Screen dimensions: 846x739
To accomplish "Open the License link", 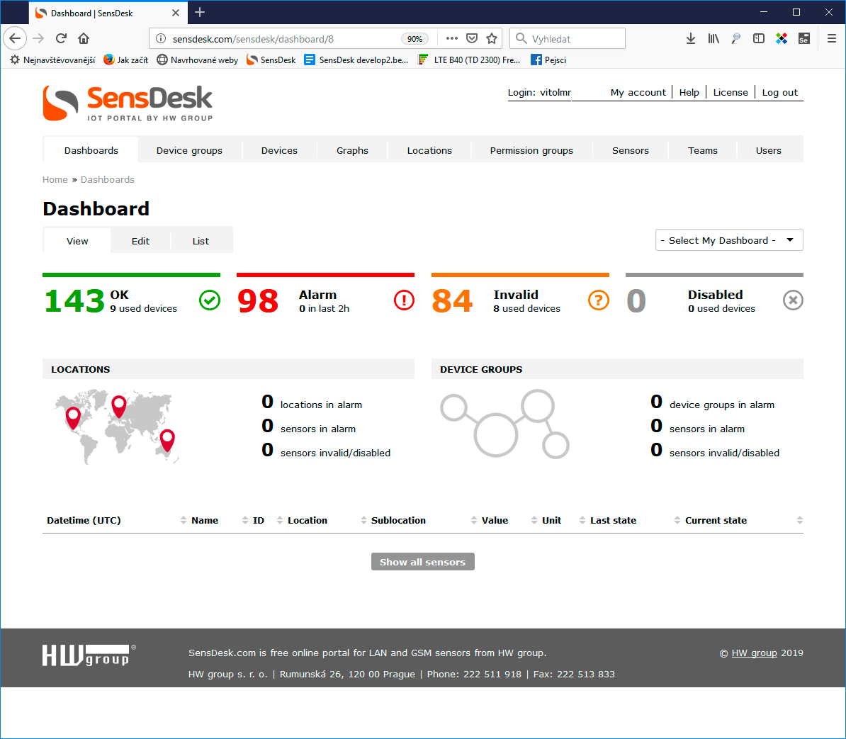I will (x=731, y=92).
